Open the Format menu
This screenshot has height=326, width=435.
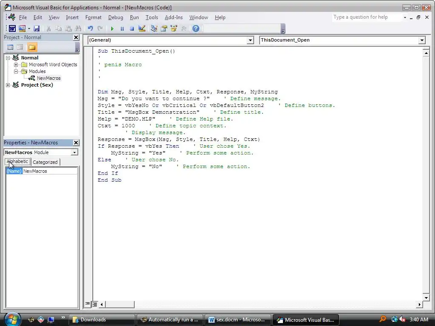[x=93, y=17]
